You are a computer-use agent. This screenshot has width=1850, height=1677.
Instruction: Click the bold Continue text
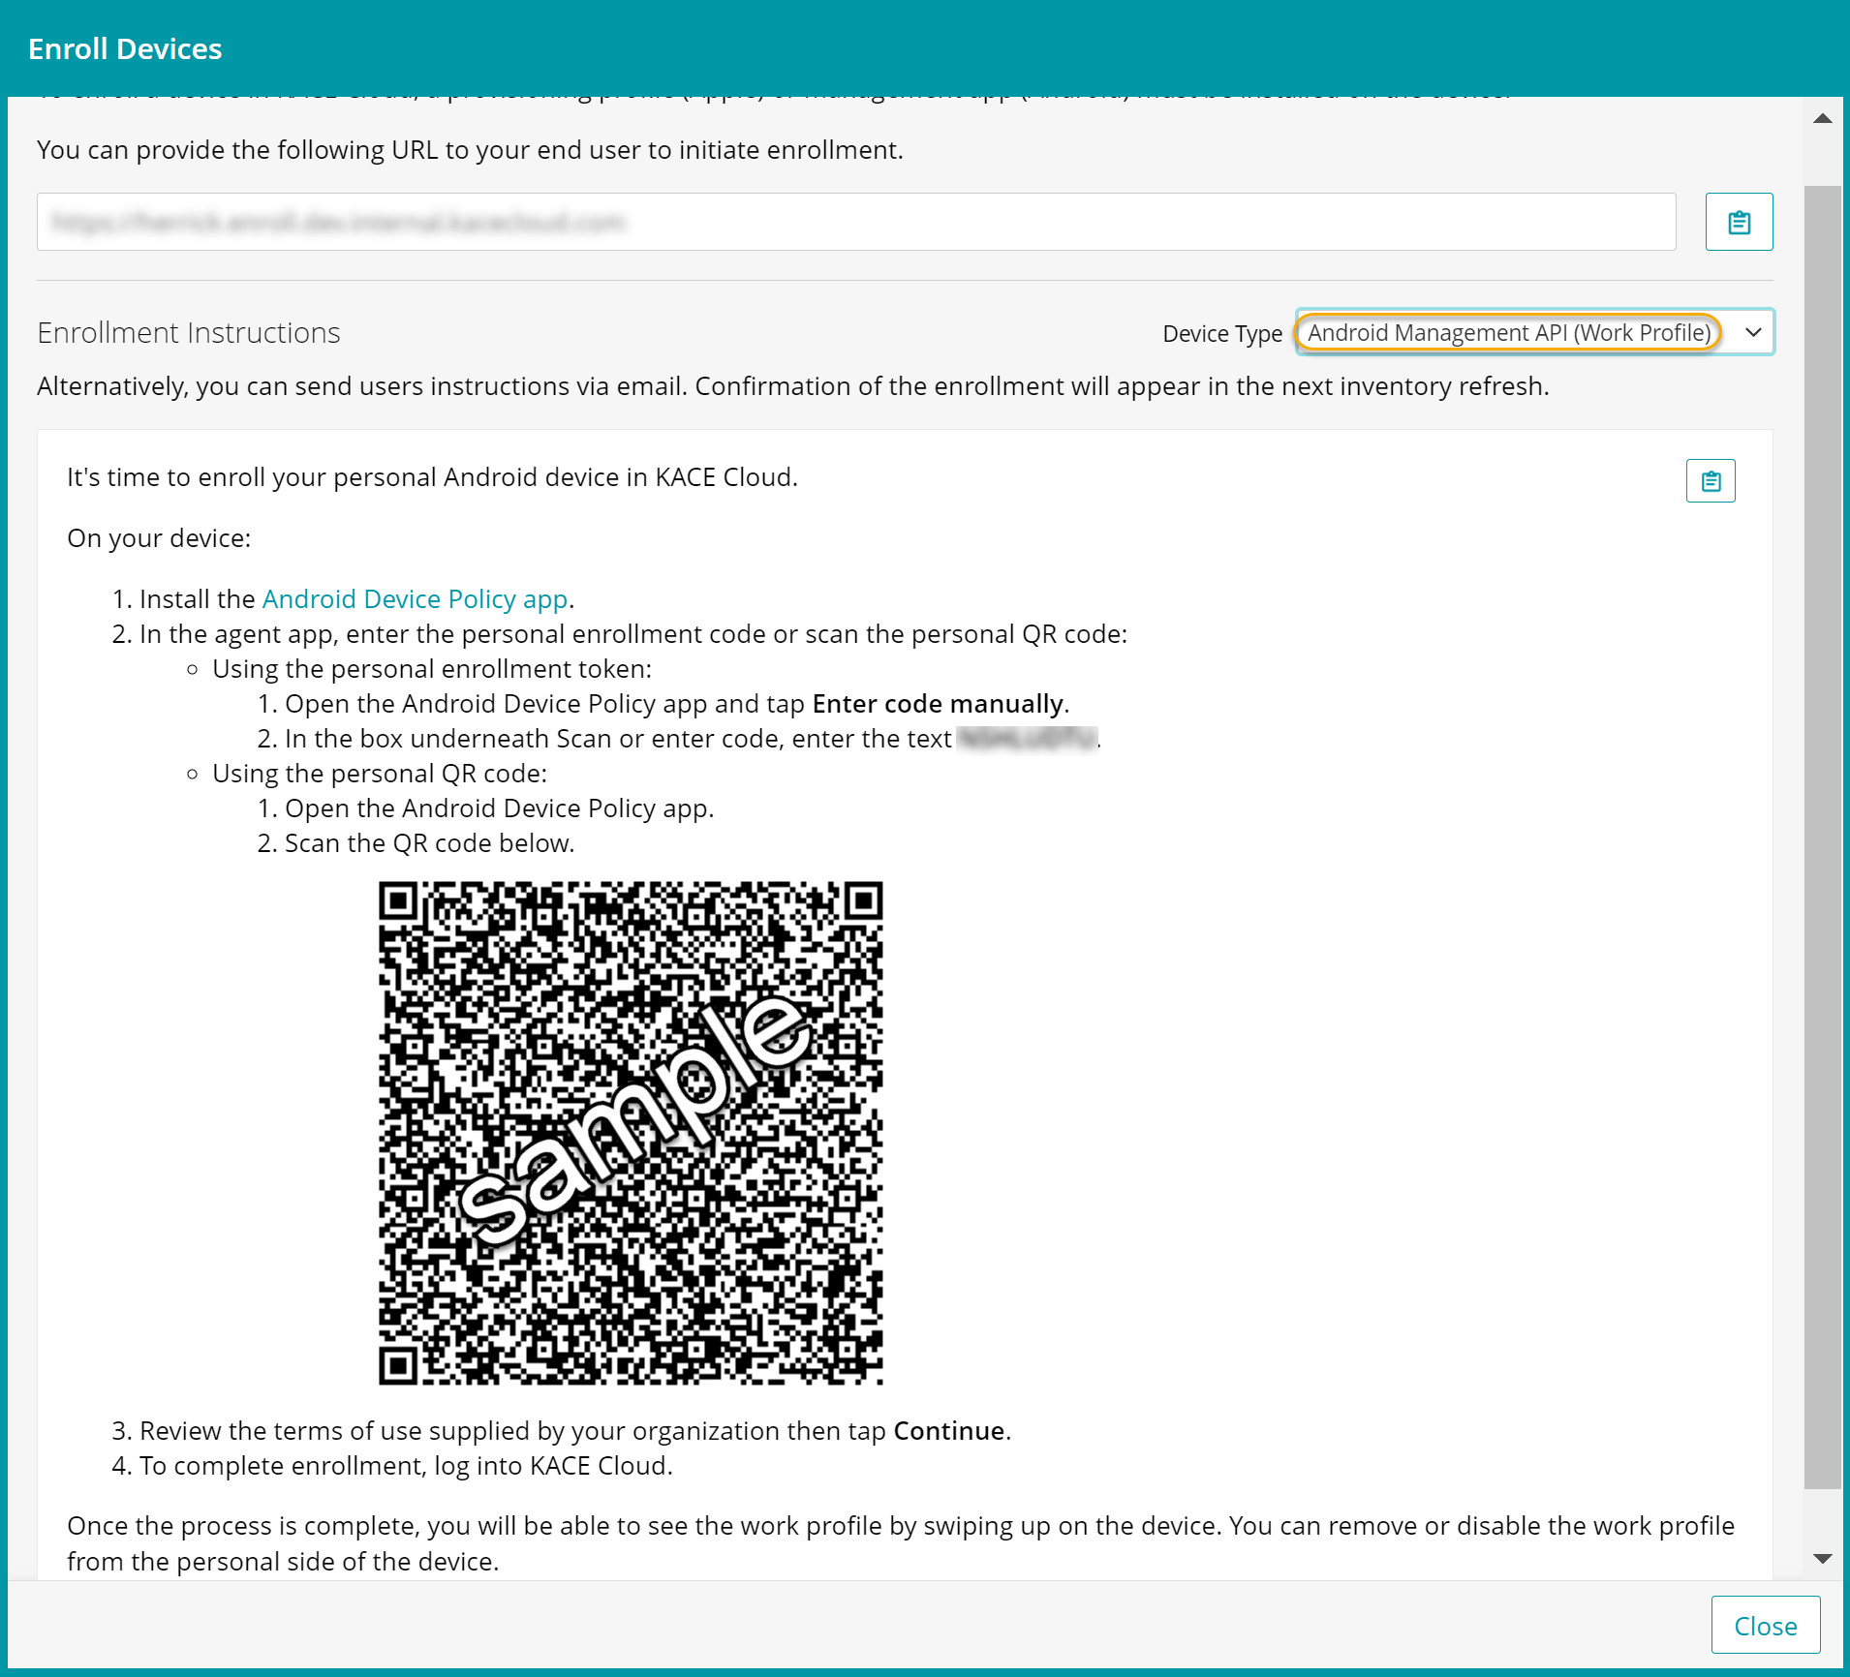(x=948, y=1431)
